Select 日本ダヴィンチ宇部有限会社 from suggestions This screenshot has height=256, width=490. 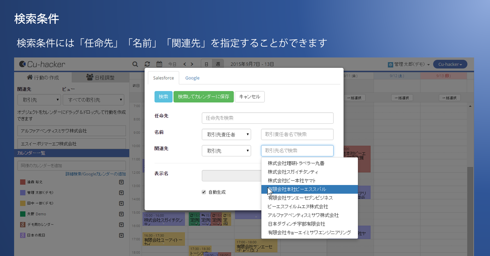click(x=310, y=224)
